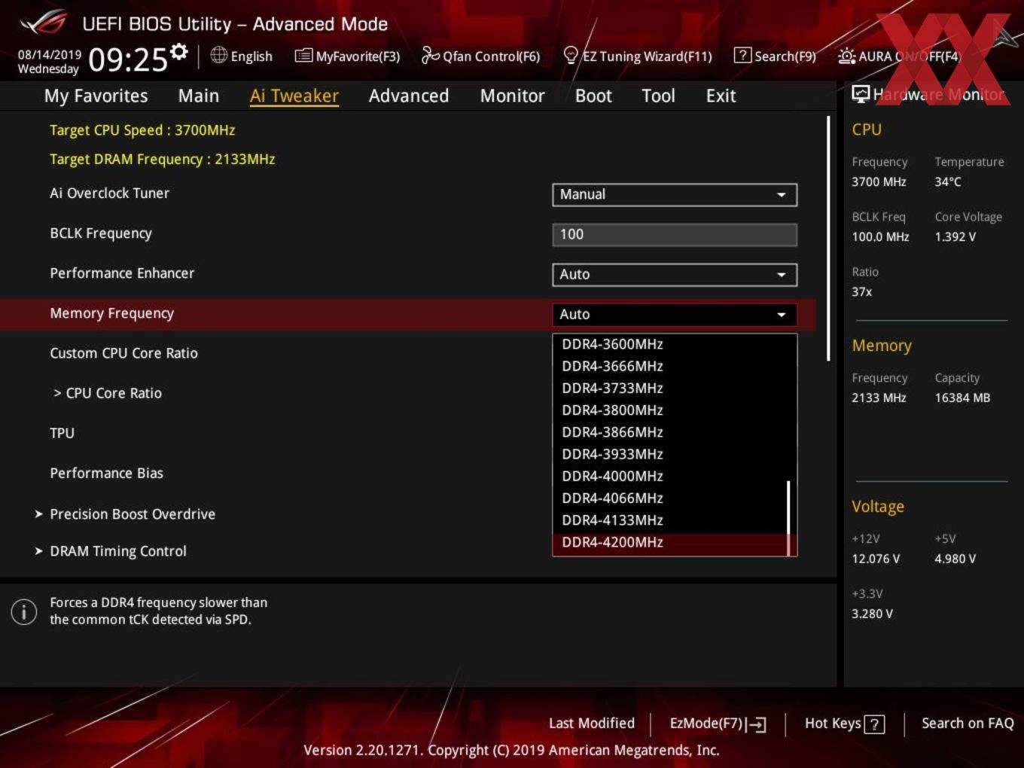
Task: Select DDR4-4133MHz option
Action: 674,520
